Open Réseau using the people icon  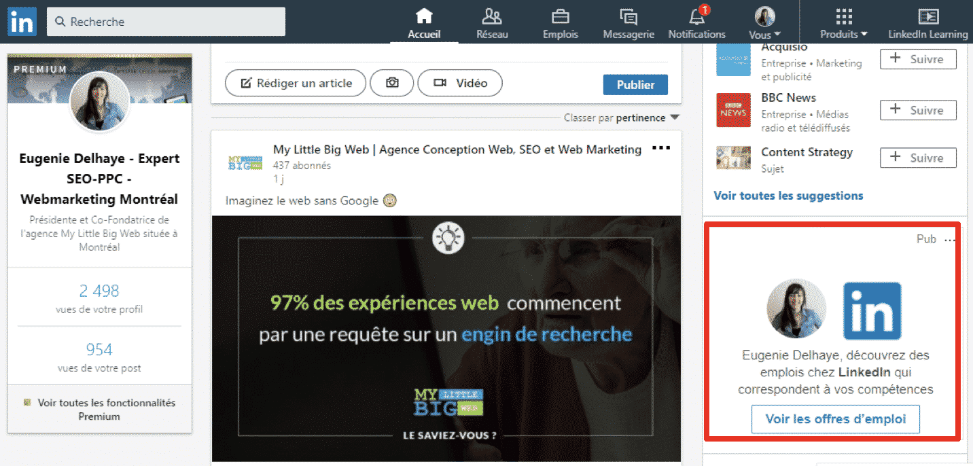coord(492,21)
